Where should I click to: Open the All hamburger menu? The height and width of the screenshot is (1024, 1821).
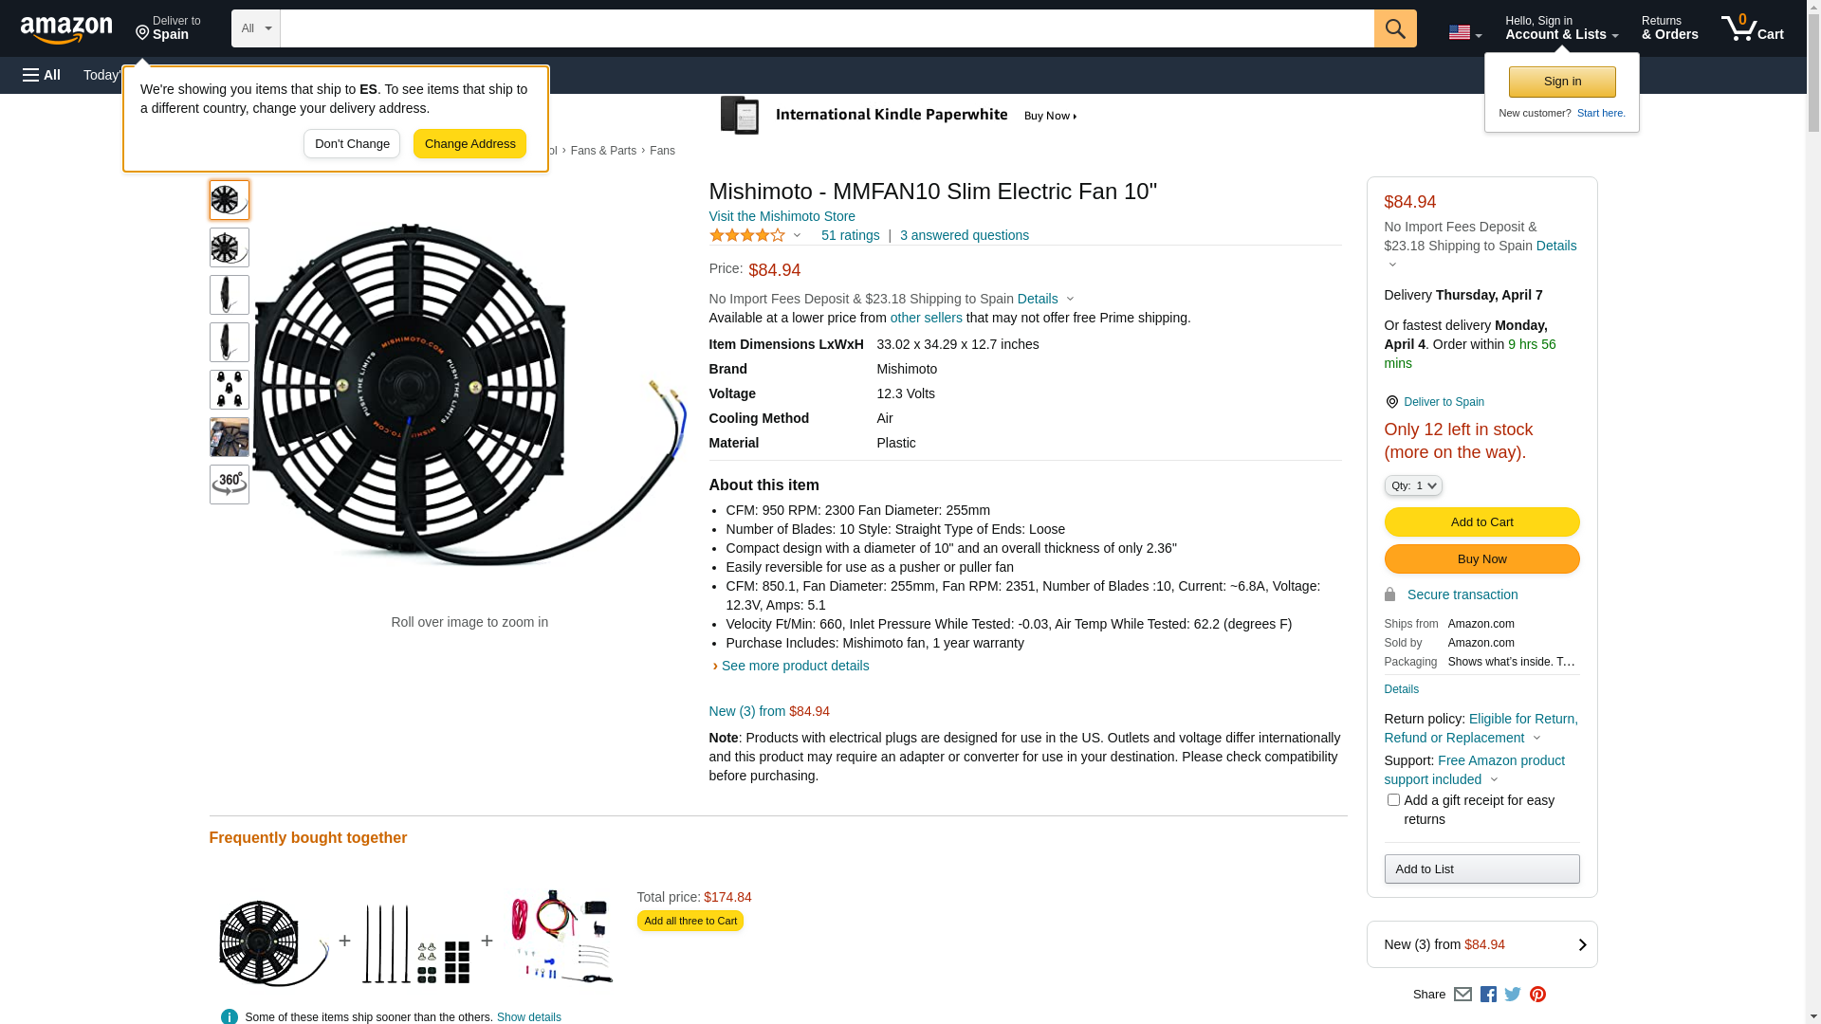click(x=42, y=75)
